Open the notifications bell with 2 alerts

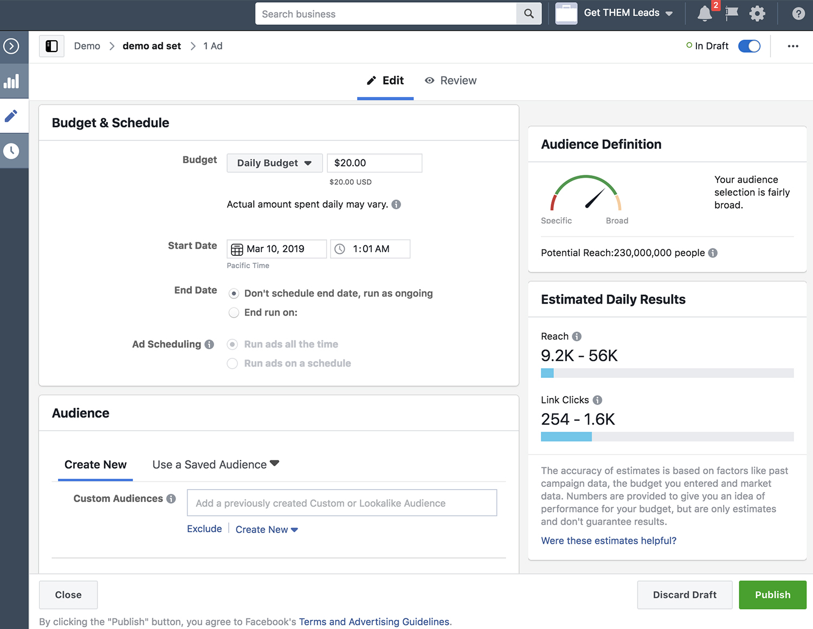pos(705,14)
